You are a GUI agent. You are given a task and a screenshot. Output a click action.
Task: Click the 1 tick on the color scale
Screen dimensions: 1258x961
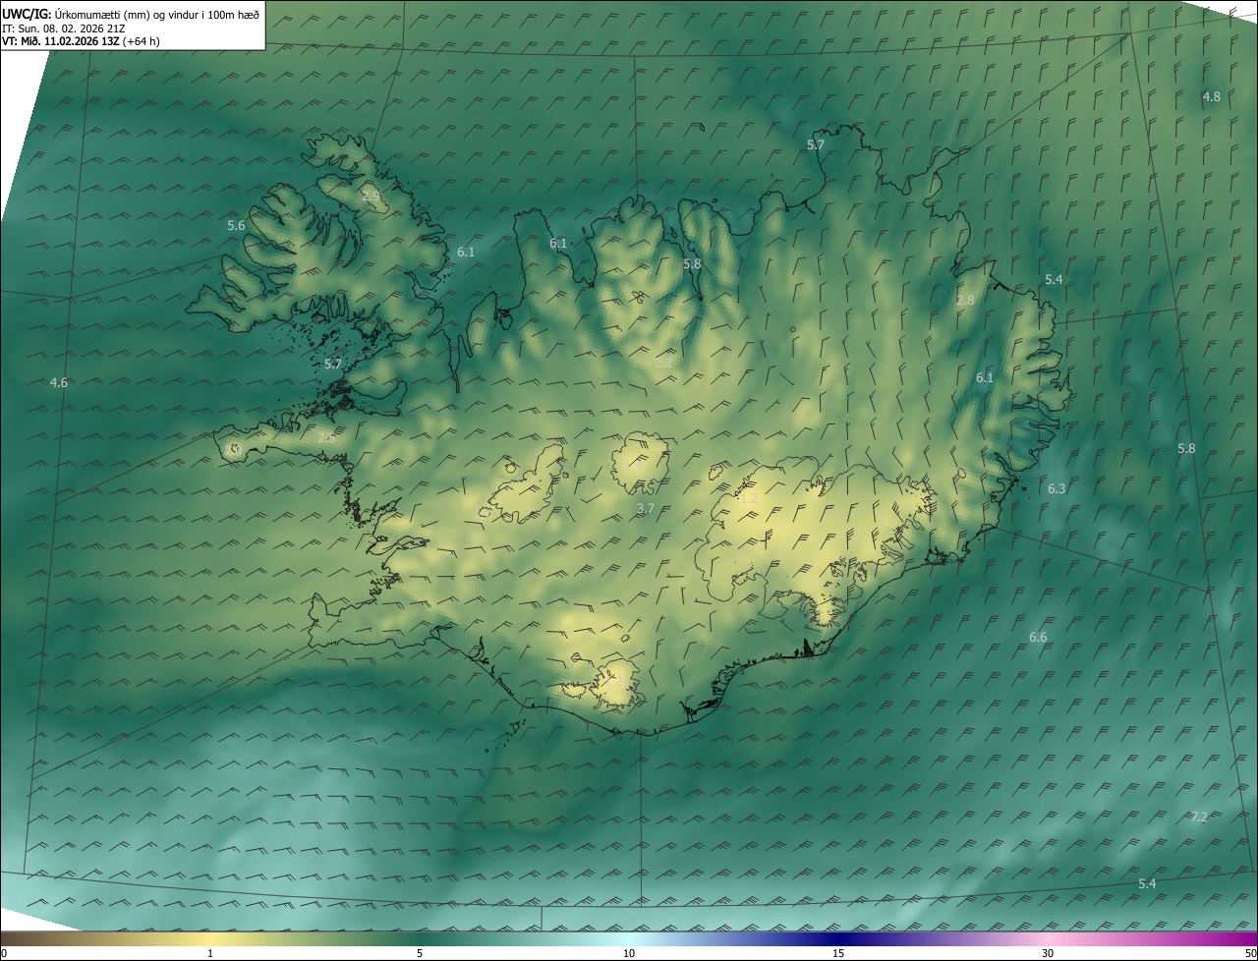click(210, 953)
